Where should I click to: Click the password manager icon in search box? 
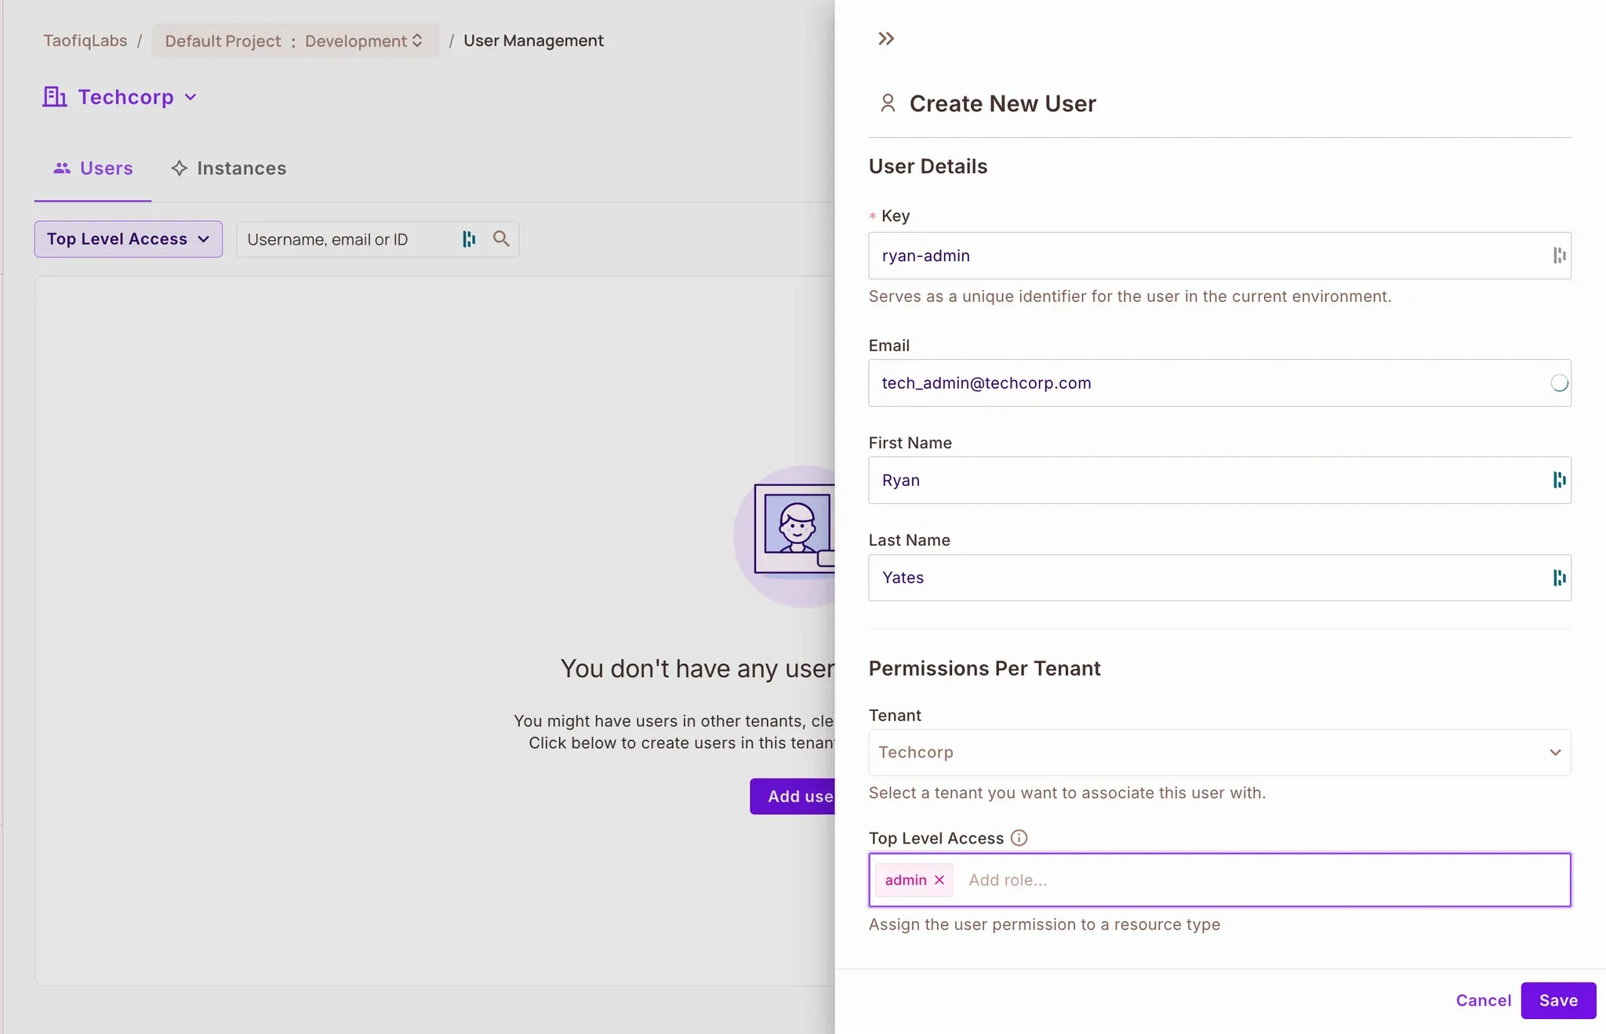tap(469, 239)
